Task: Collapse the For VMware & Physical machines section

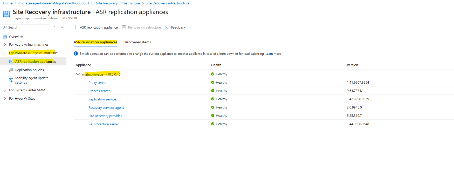Action: point(5,53)
